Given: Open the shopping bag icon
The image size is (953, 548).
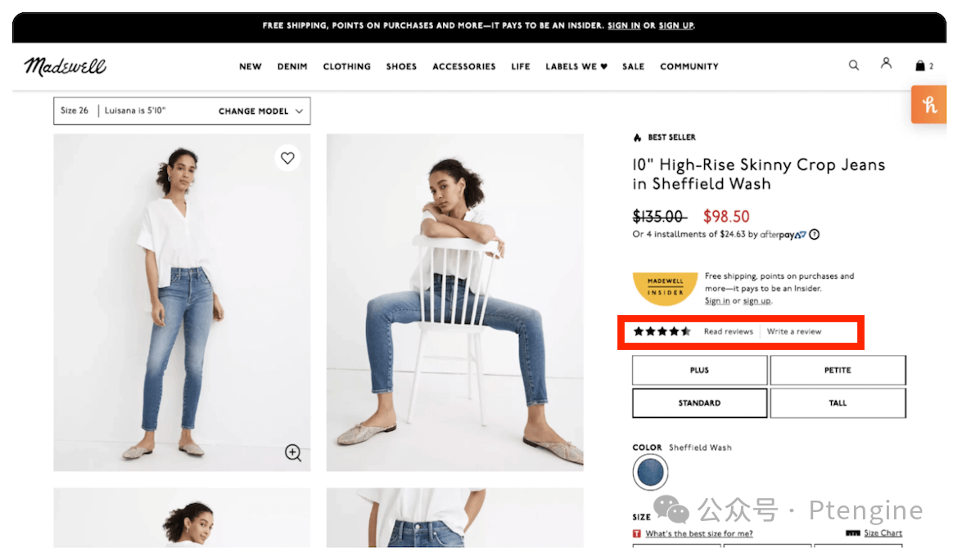Looking at the screenshot, I should pos(921,66).
